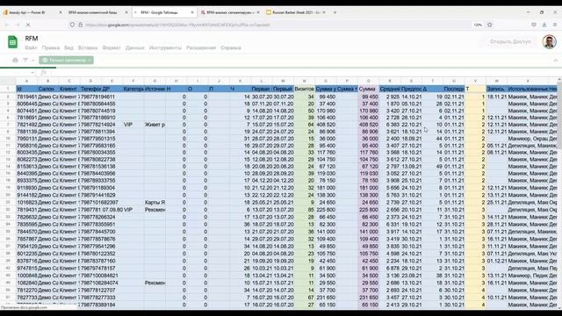The height and width of the screenshot is (316, 562).
Task: Open the name box dropdown arrow
Action: 32,73
